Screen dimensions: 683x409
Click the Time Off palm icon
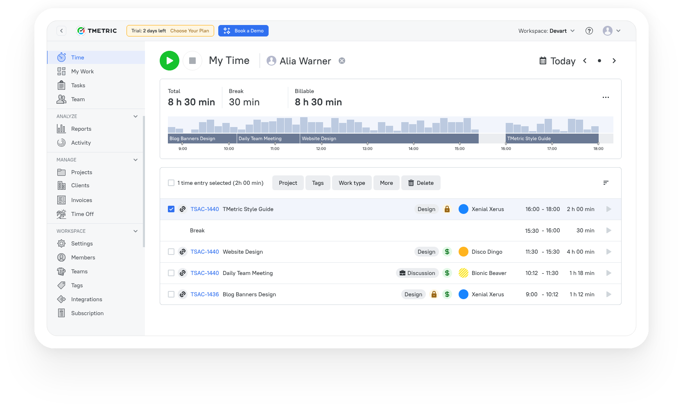tap(61, 214)
